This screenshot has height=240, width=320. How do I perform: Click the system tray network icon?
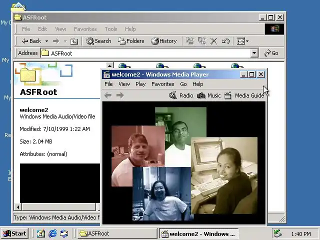tap(278, 233)
